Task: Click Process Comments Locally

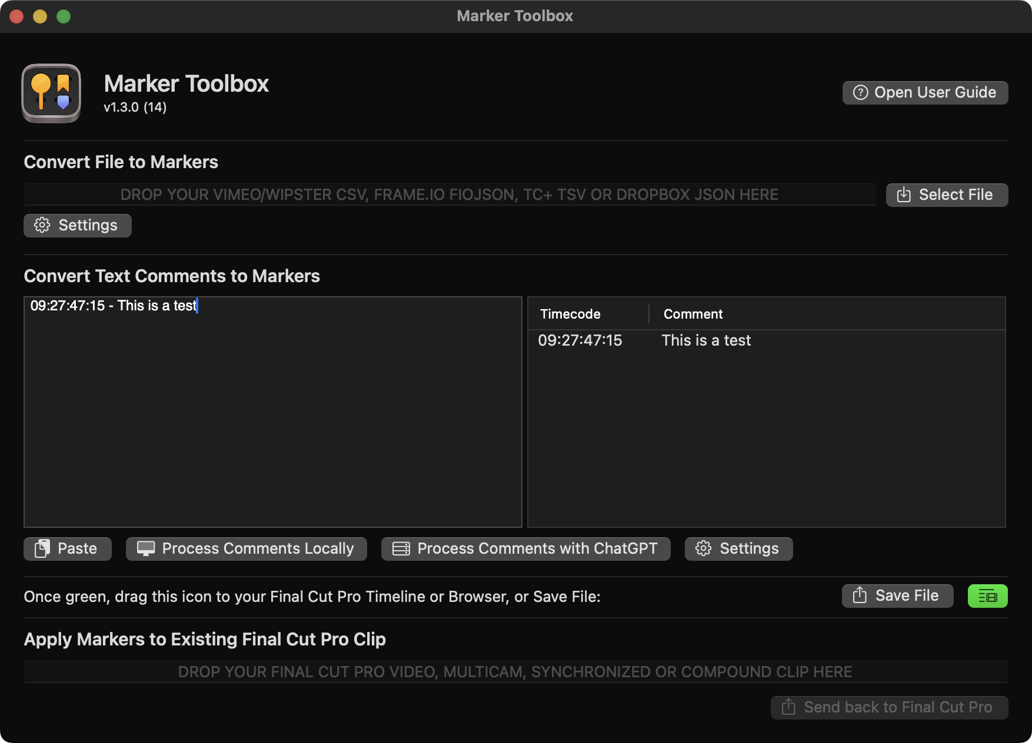Action: [x=246, y=549]
